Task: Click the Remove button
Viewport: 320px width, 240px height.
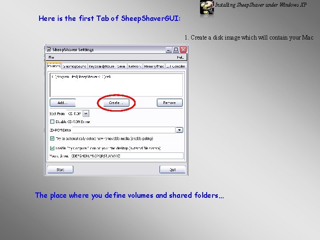Action: click(x=170, y=103)
